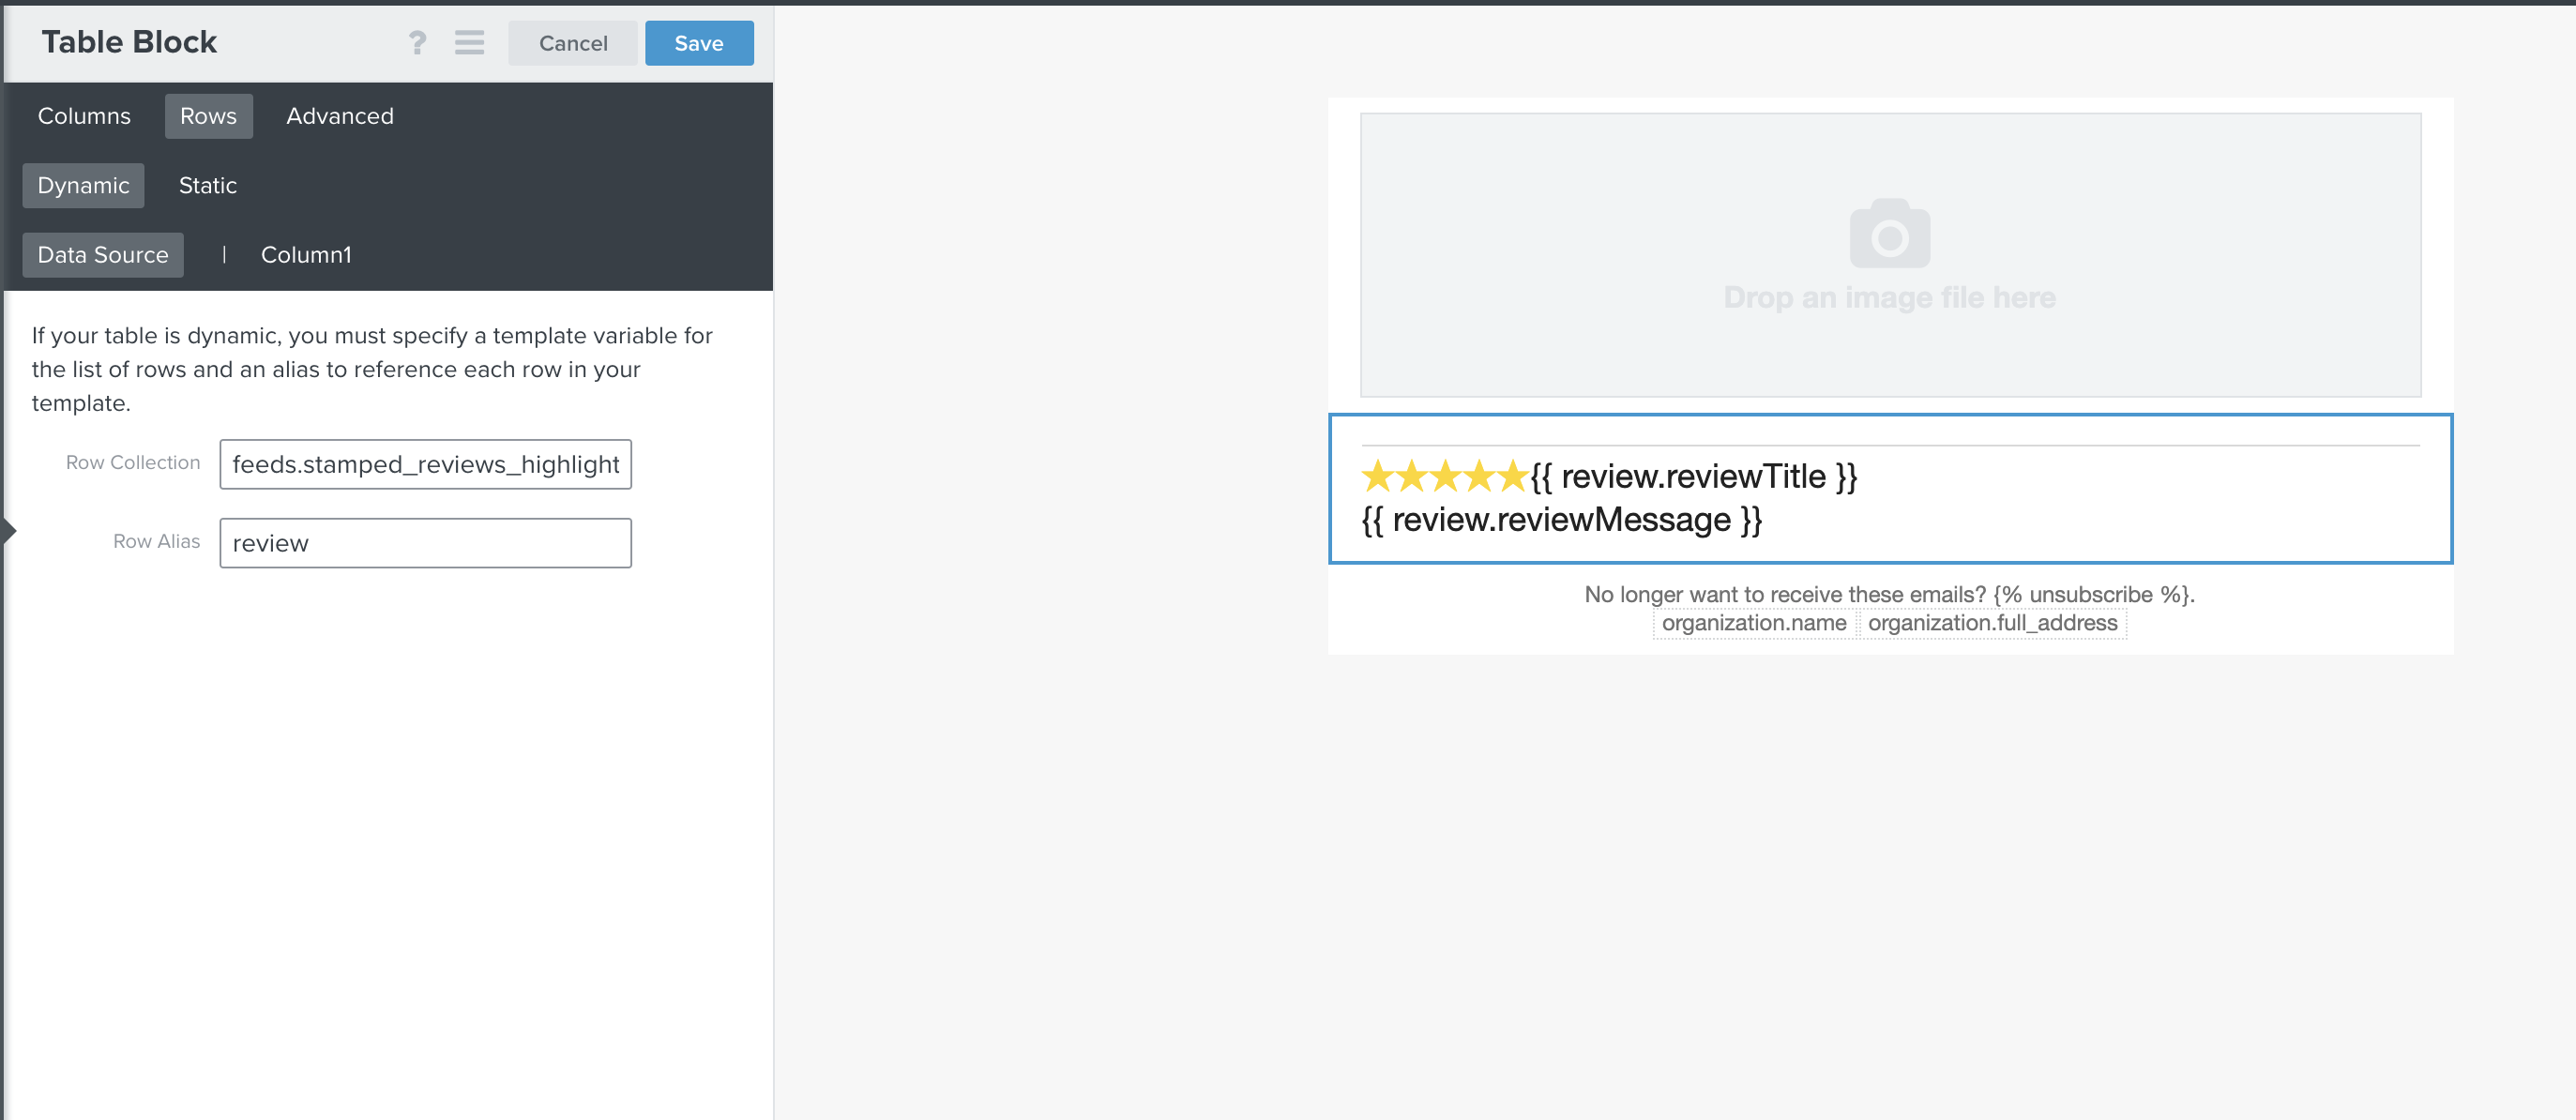Click the Table Block title
This screenshot has width=2576, height=1120.
pyautogui.click(x=129, y=42)
